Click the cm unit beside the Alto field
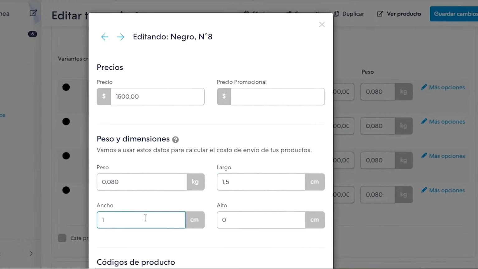 click(x=315, y=220)
